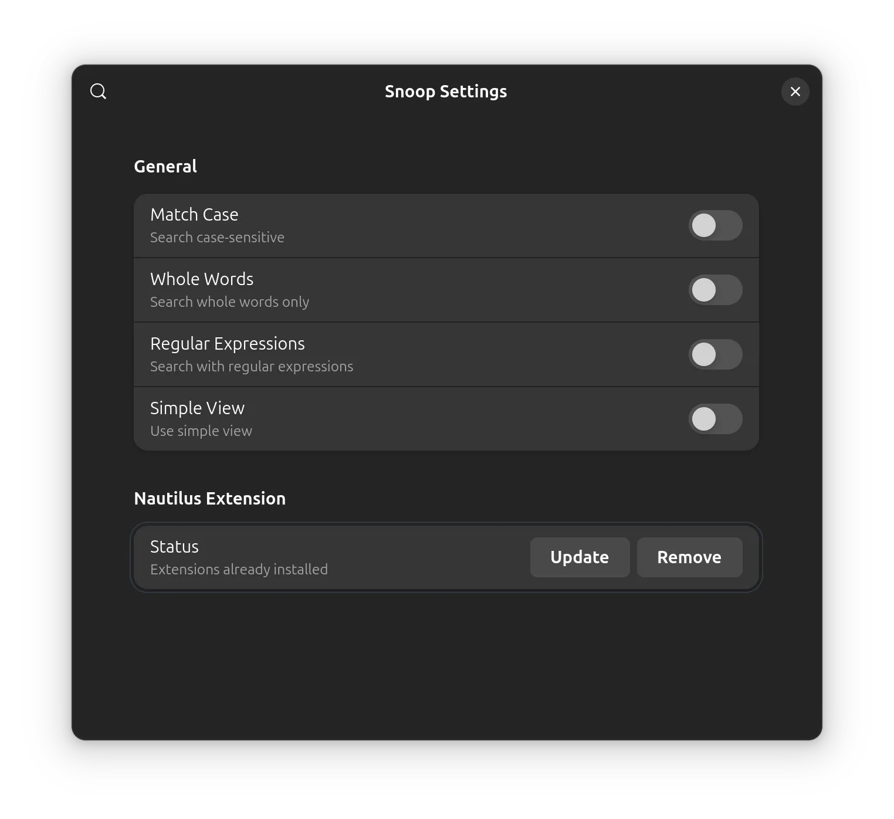Select the Whole Words label text

click(x=202, y=279)
